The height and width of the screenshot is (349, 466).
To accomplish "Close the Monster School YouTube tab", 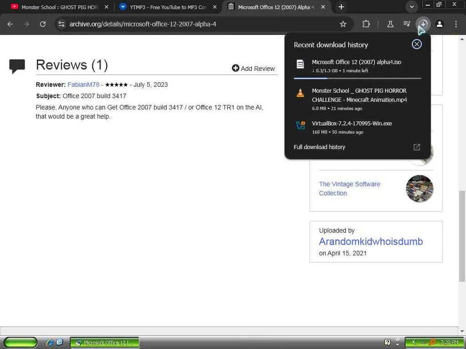I will click(x=106, y=7).
